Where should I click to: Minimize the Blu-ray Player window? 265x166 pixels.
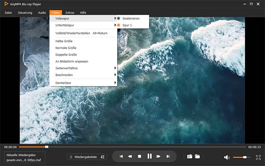[x=245, y=4]
